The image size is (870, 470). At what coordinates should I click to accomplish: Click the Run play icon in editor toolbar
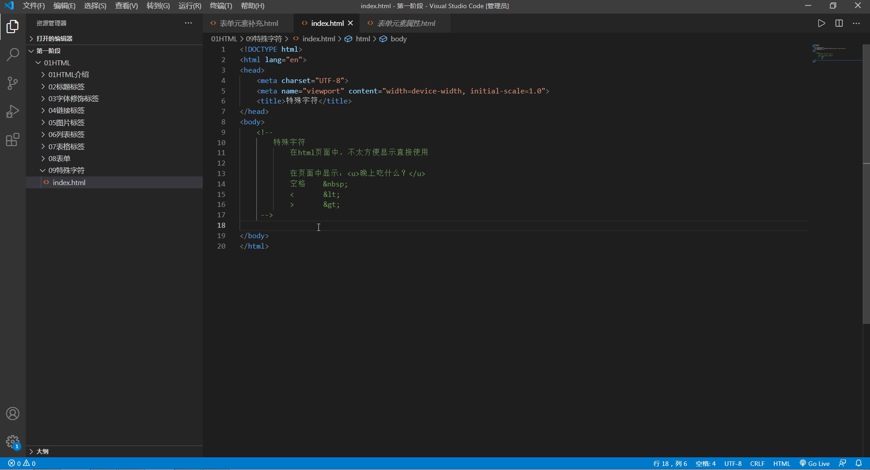click(x=821, y=23)
